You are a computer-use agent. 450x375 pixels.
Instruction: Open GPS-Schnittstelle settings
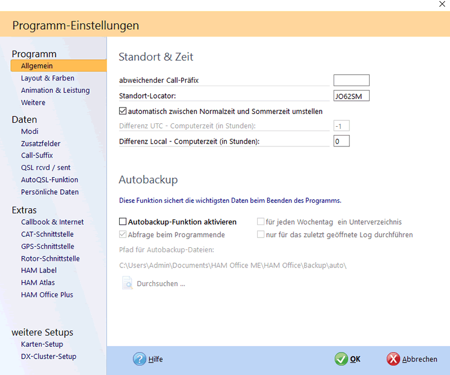pos(48,246)
